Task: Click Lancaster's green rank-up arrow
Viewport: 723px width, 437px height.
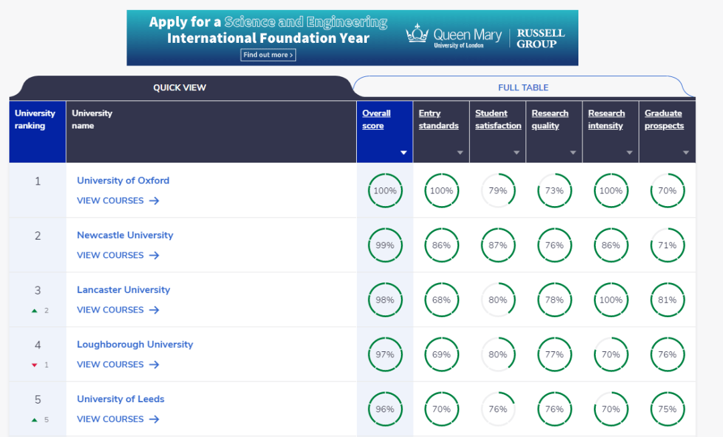Action: tap(34, 311)
